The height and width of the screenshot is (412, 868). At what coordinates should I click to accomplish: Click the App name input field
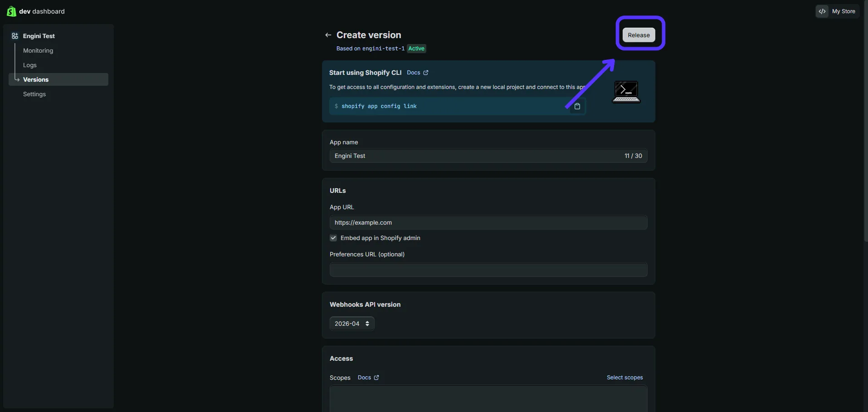point(488,156)
